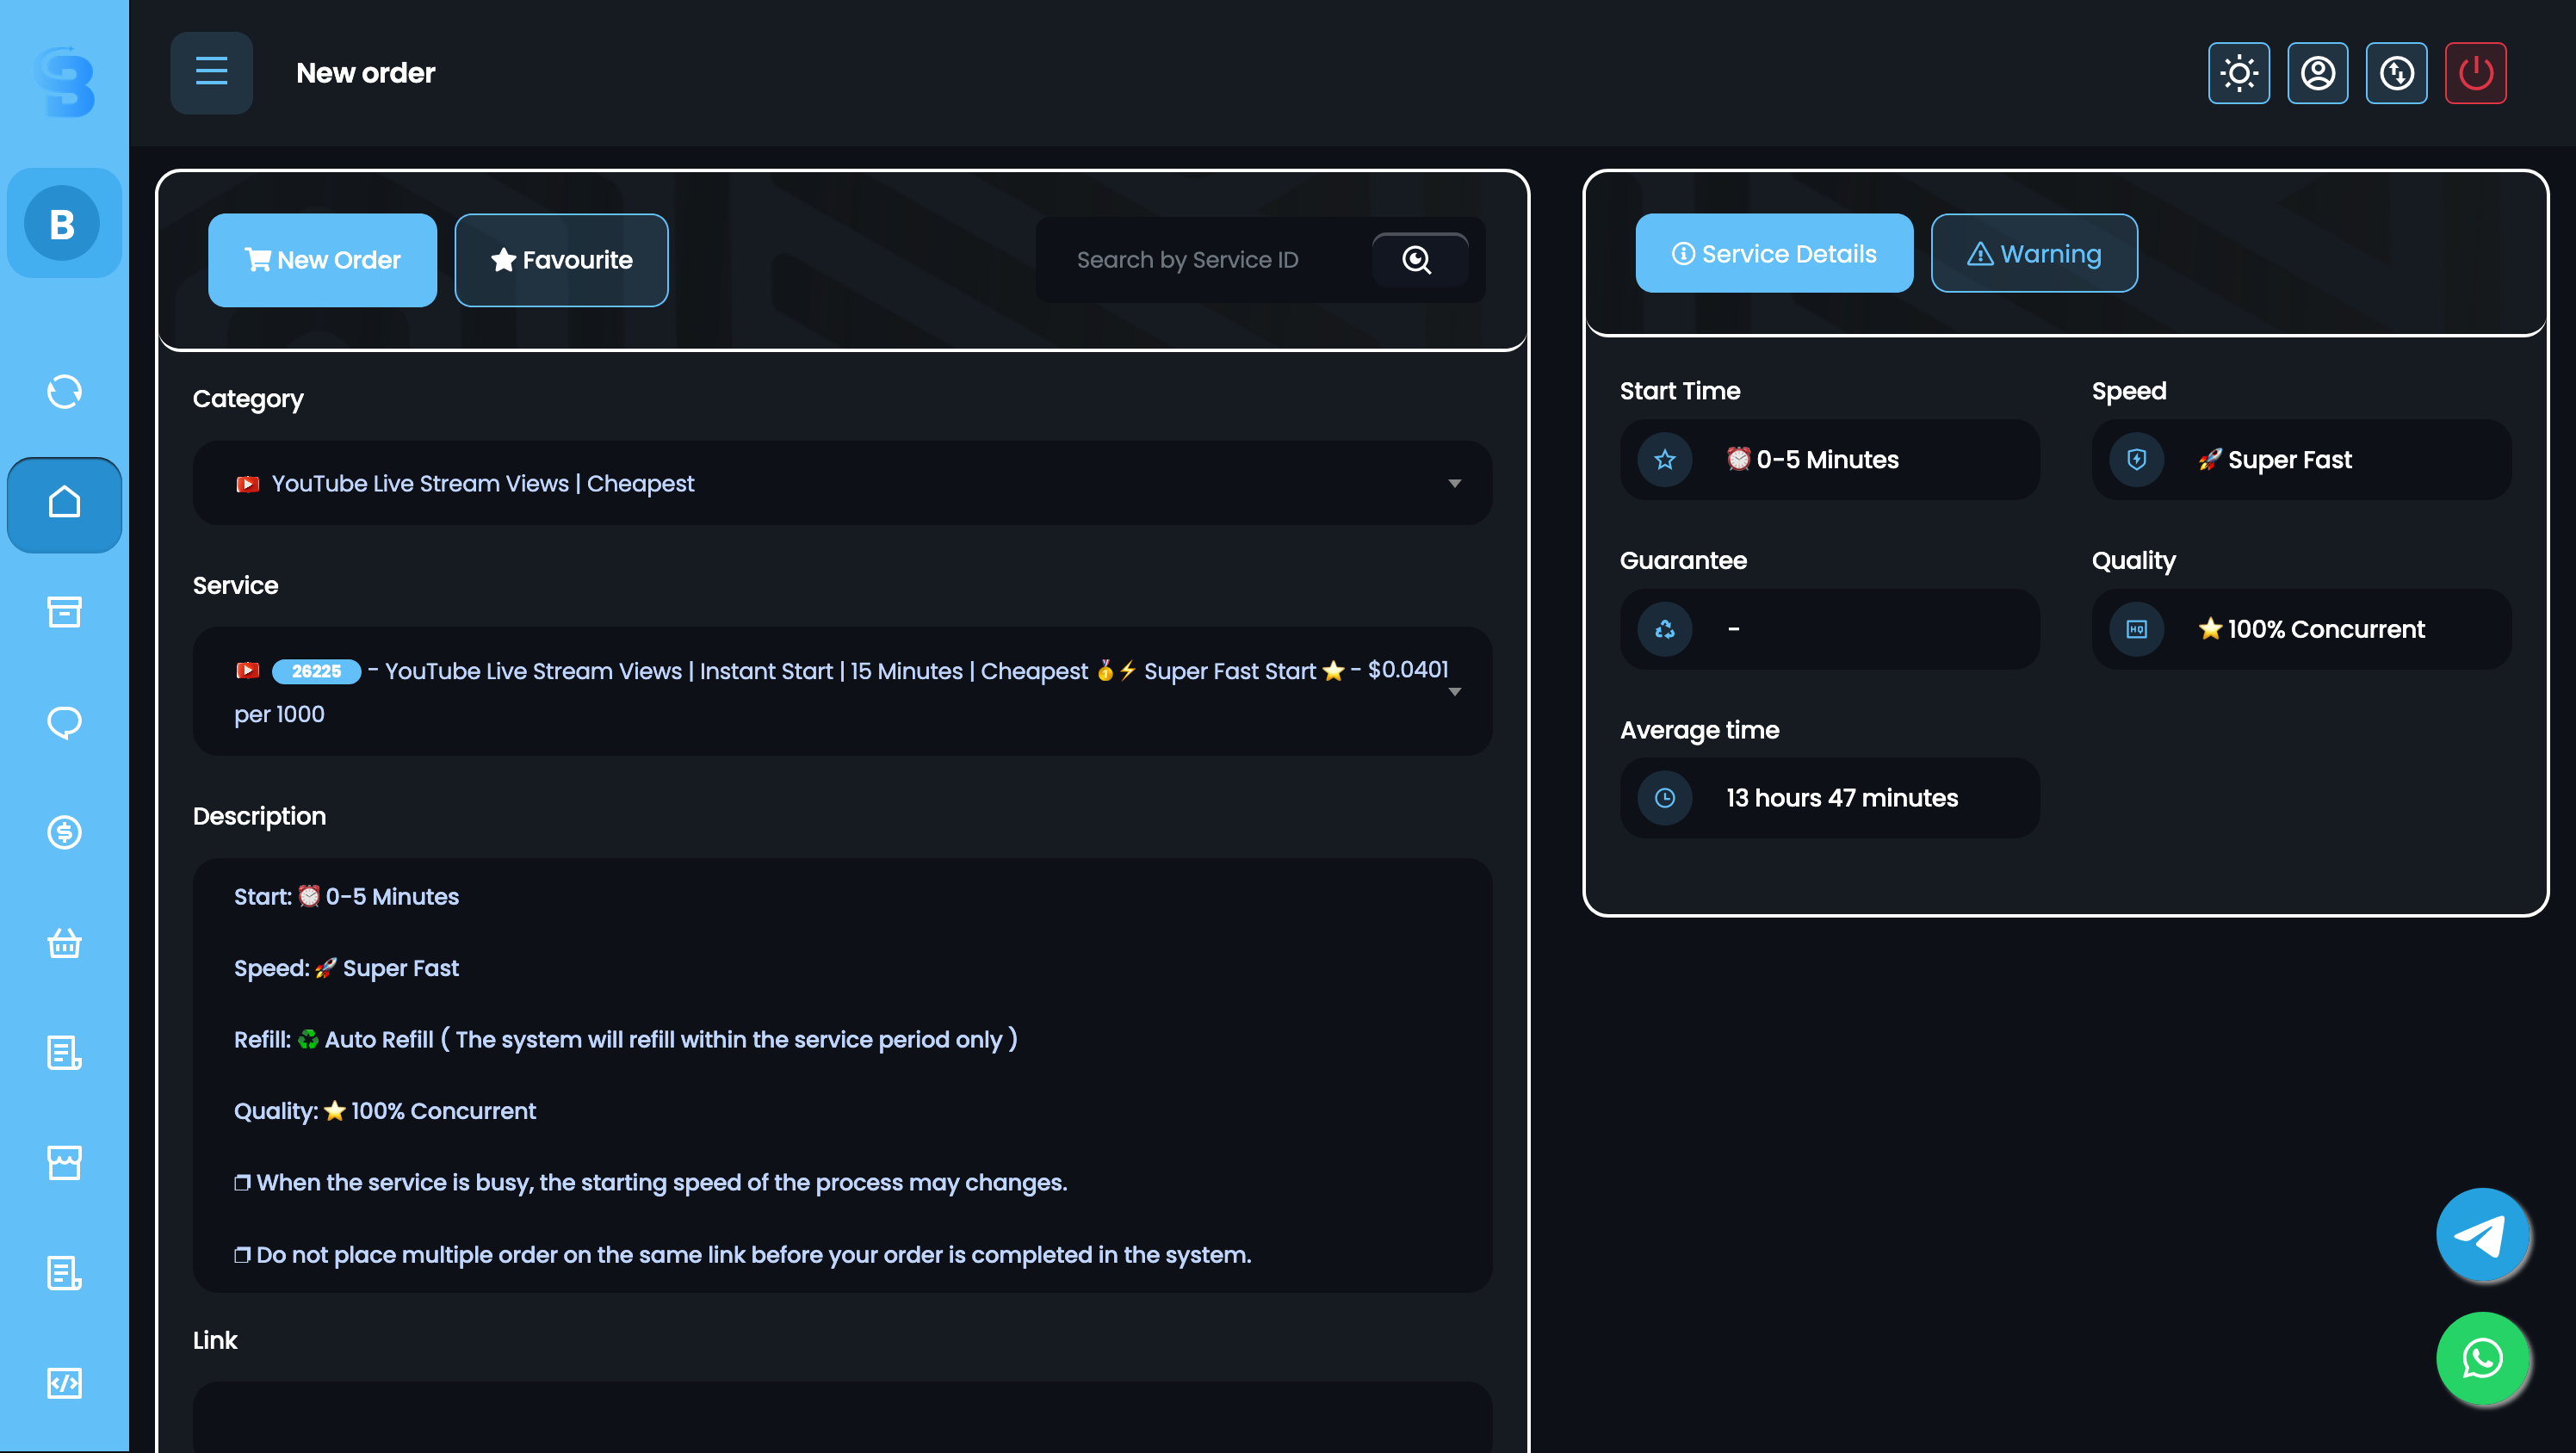The width and height of the screenshot is (2576, 1453).
Task: Click the Search by Service ID field
Action: tap(1200, 260)
